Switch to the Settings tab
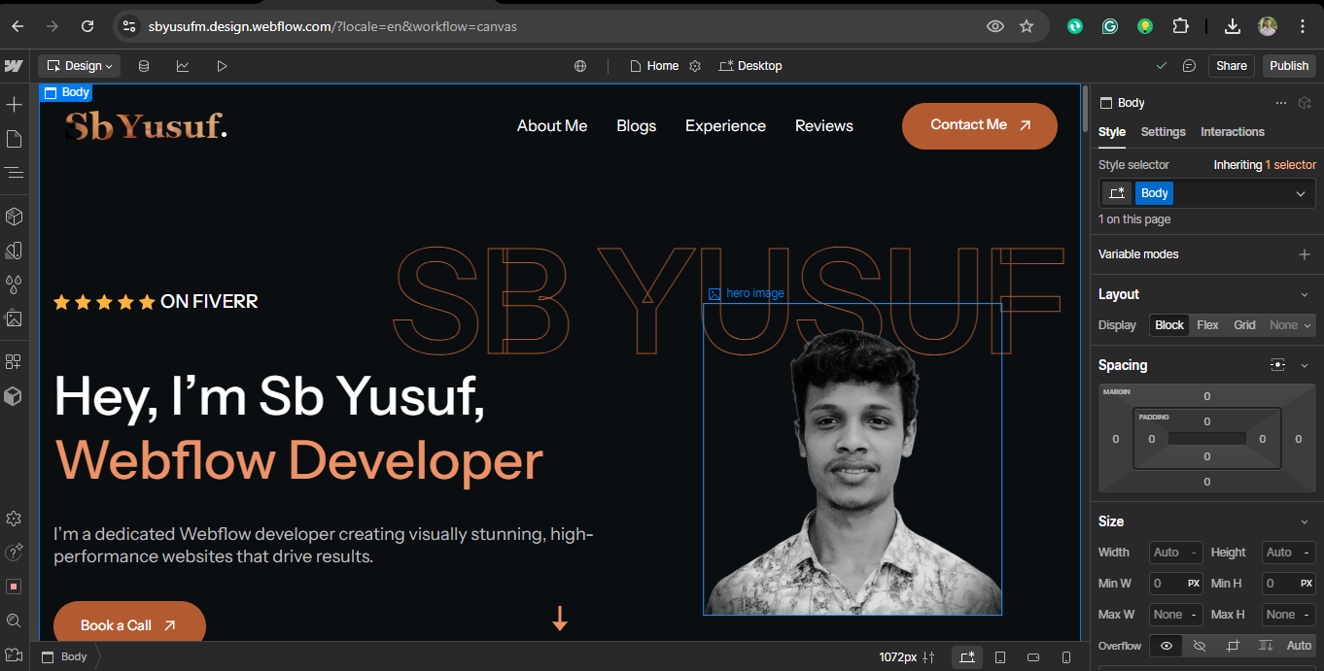This screenshot has height=671, width=1324. [1163, 132]
